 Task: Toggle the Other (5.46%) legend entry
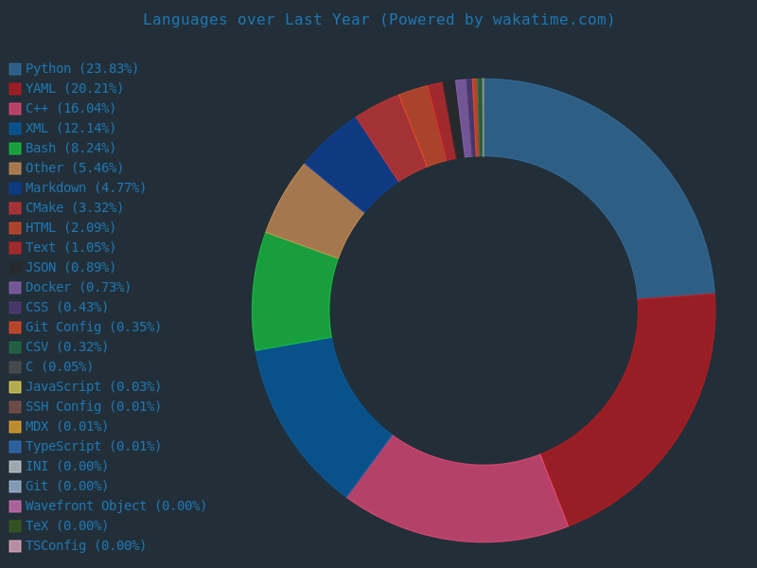74,169
